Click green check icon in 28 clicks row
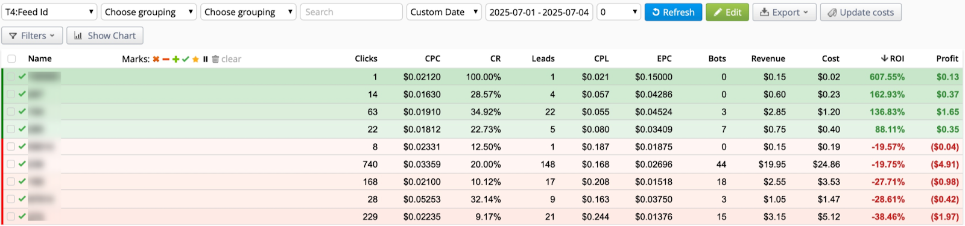 click(x=22, y=199)
